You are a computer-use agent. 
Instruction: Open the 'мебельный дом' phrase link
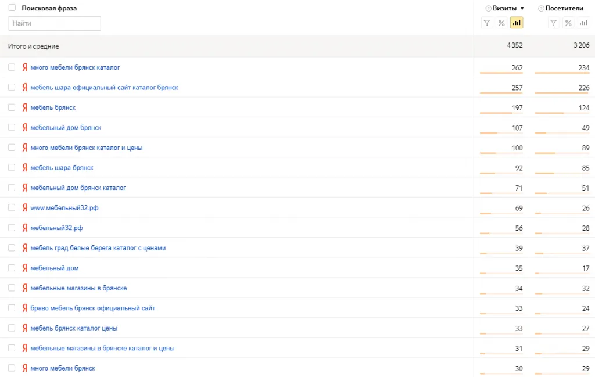[55, 268]
